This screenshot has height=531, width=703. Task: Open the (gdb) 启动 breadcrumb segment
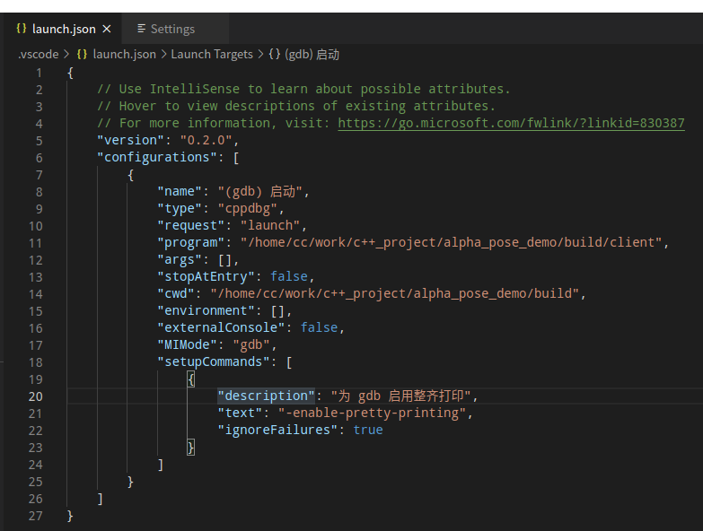[x=312, y=54]
